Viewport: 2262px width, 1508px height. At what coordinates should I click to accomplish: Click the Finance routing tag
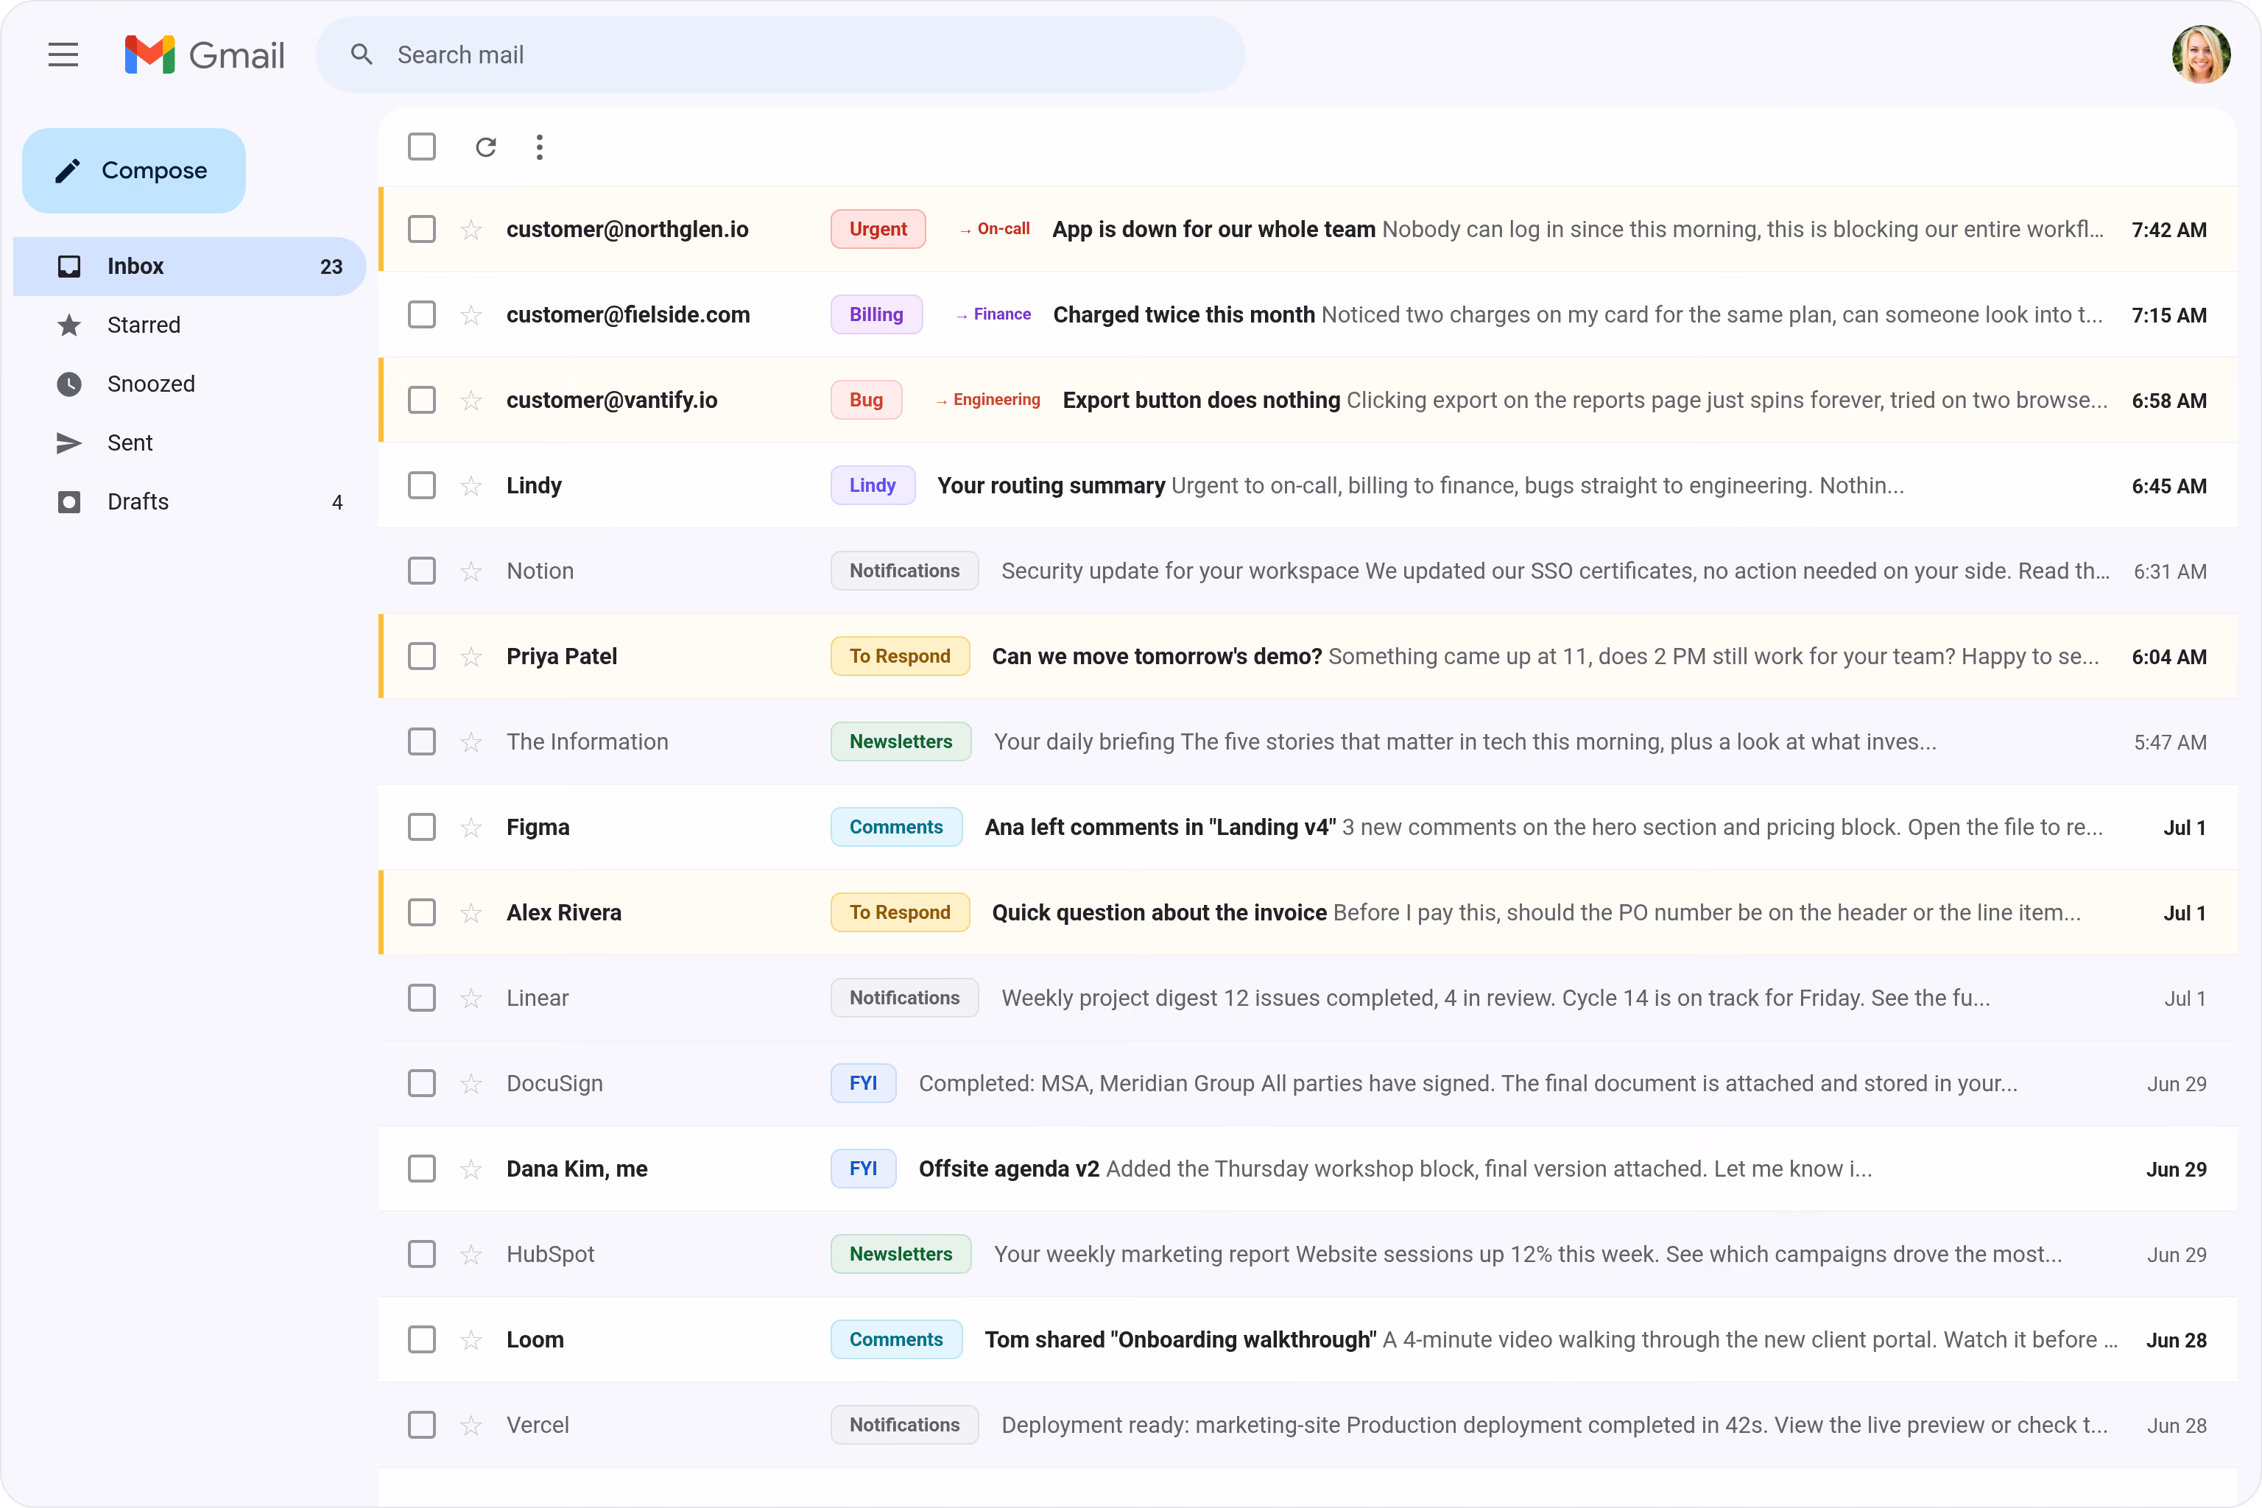[x=993, y=315]
